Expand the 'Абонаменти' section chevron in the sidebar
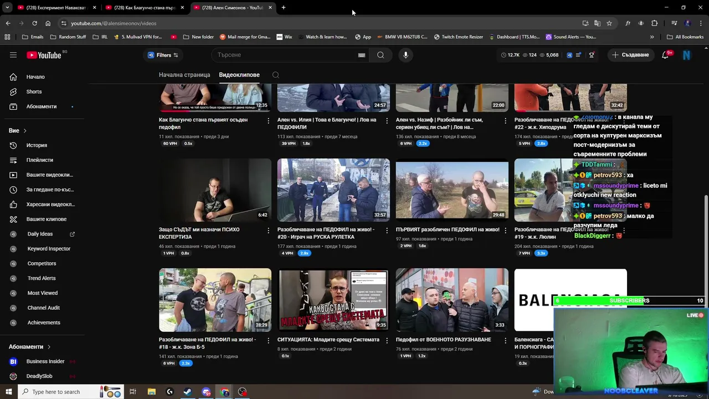The width and height of the screenshot is (709, 399). click(x=49, y=347)
